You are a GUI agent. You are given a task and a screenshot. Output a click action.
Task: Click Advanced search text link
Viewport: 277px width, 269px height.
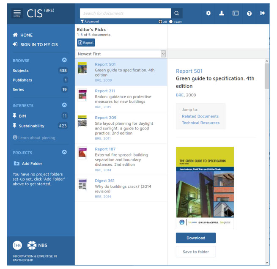(91, 22)
